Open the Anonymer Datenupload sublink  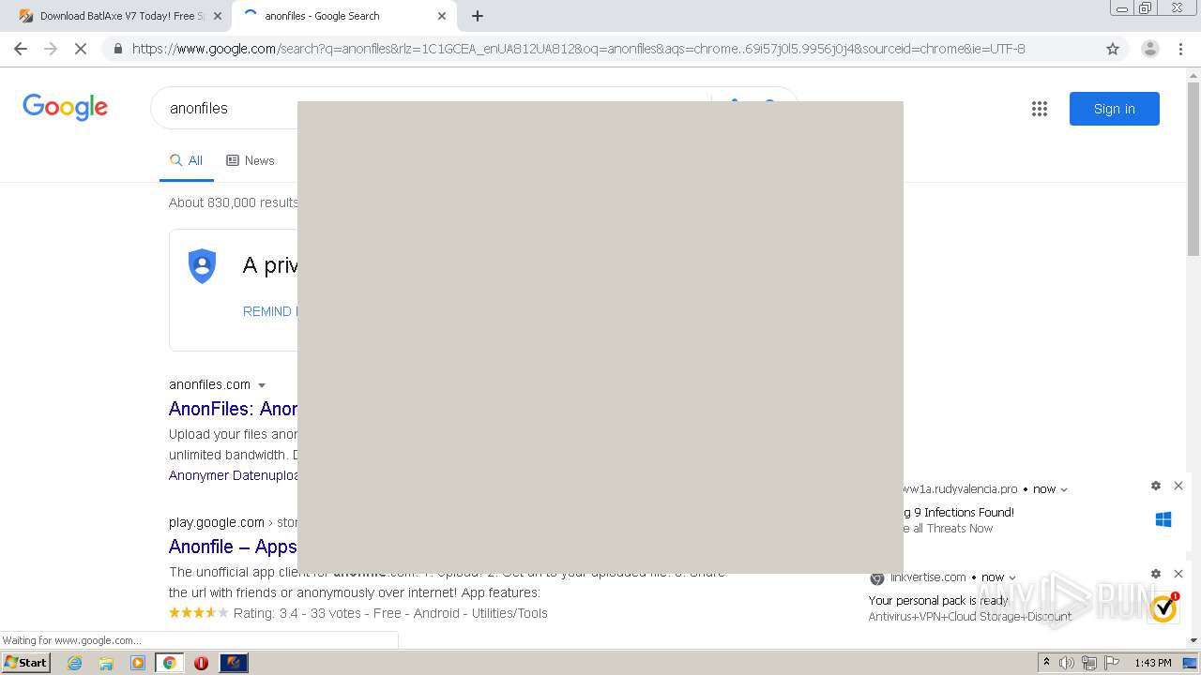point(233,475)
